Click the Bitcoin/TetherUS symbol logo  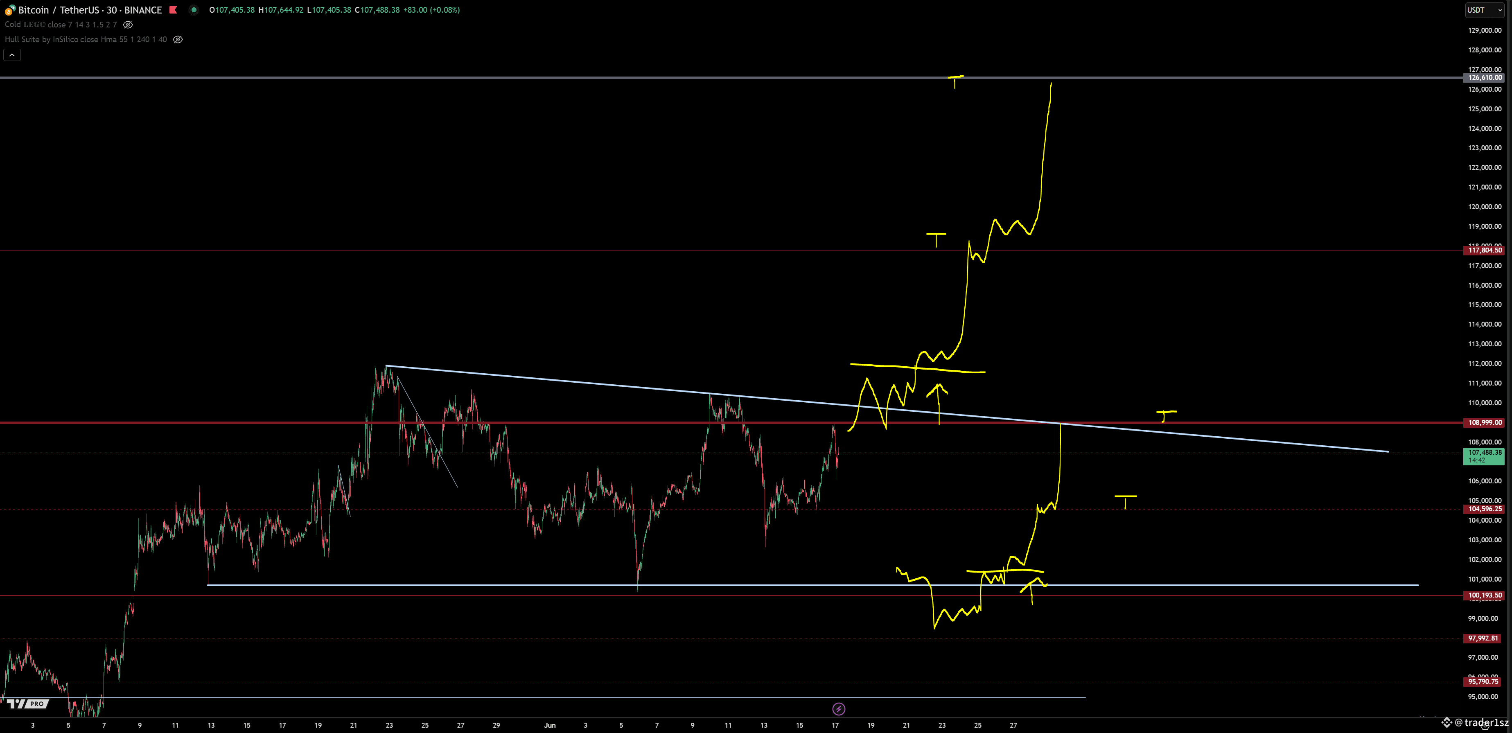tap(9, 10)
